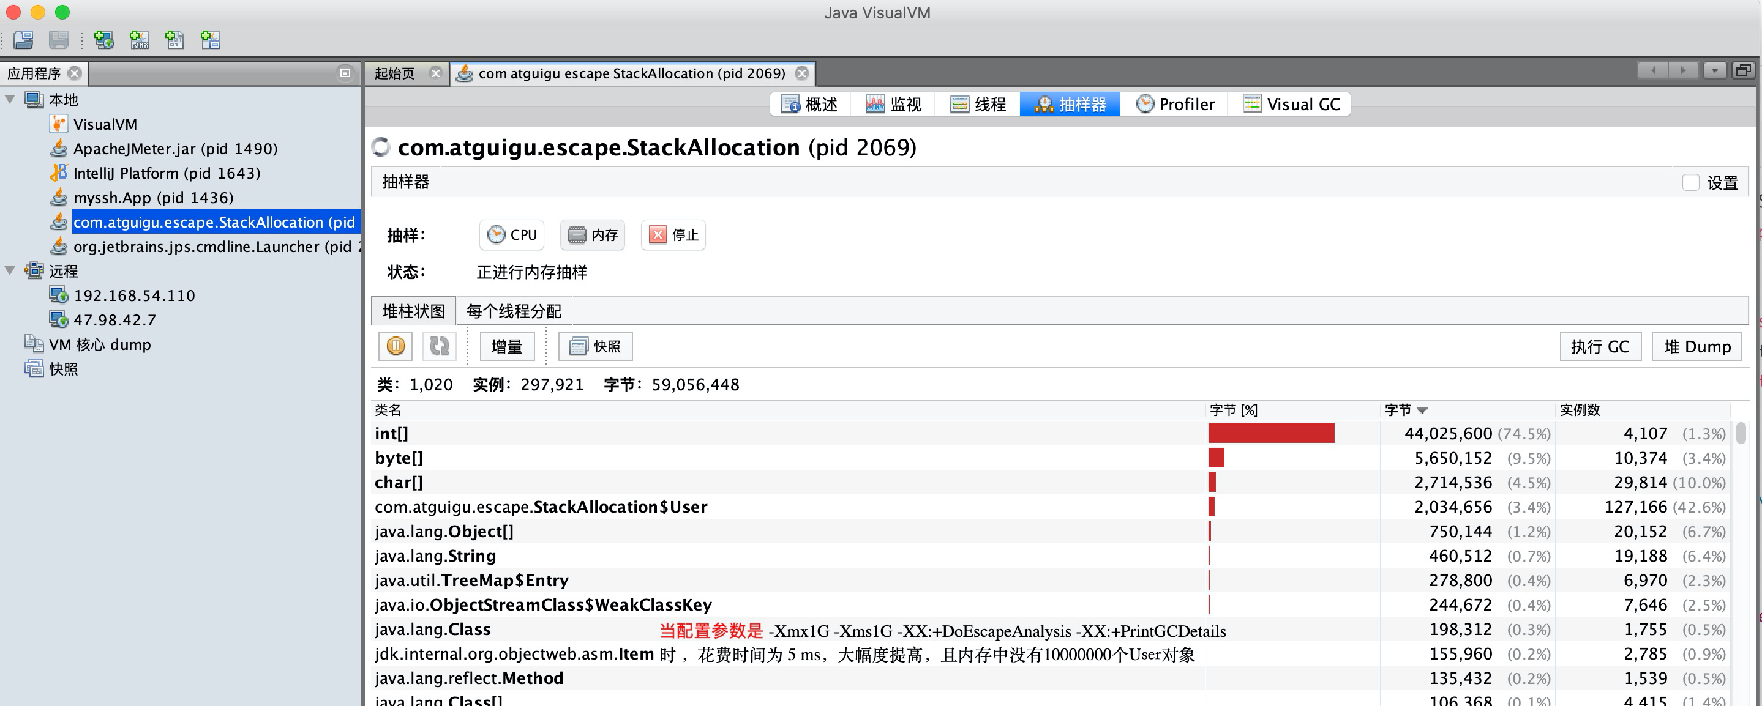Image resolution: width=1762 pixels, height=706 pixels.
Task: Open the document tab list dropdown arrow
Action: coord(1714,70)
